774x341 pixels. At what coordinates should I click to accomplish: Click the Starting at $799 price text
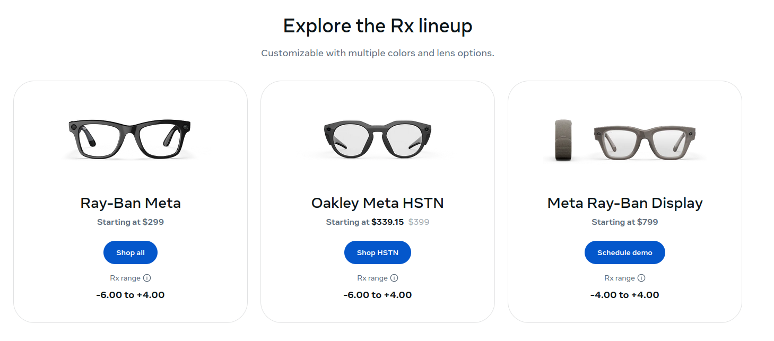click(624, 222)
